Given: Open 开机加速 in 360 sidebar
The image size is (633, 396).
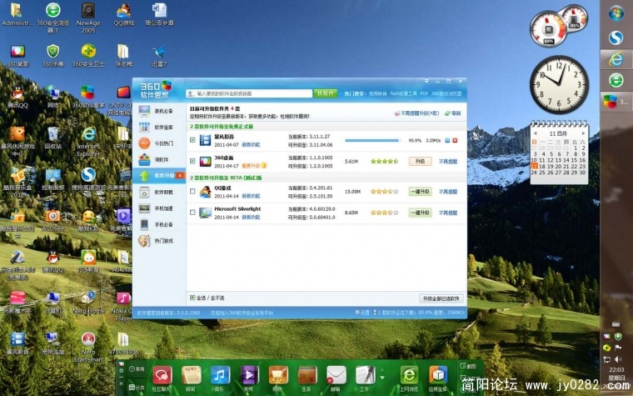Looking at the screenshot, I should tap(159, 208).
